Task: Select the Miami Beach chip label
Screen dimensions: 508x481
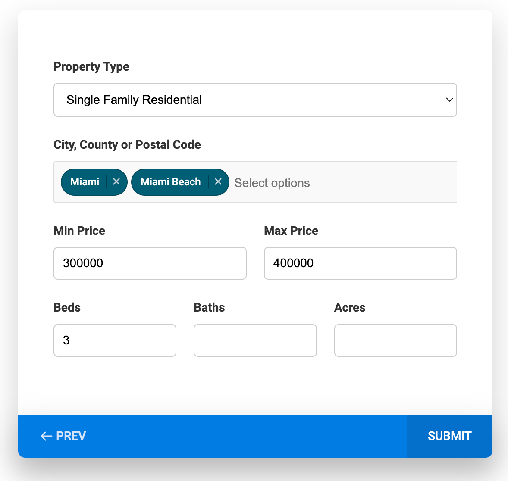Action: (170, 182)
